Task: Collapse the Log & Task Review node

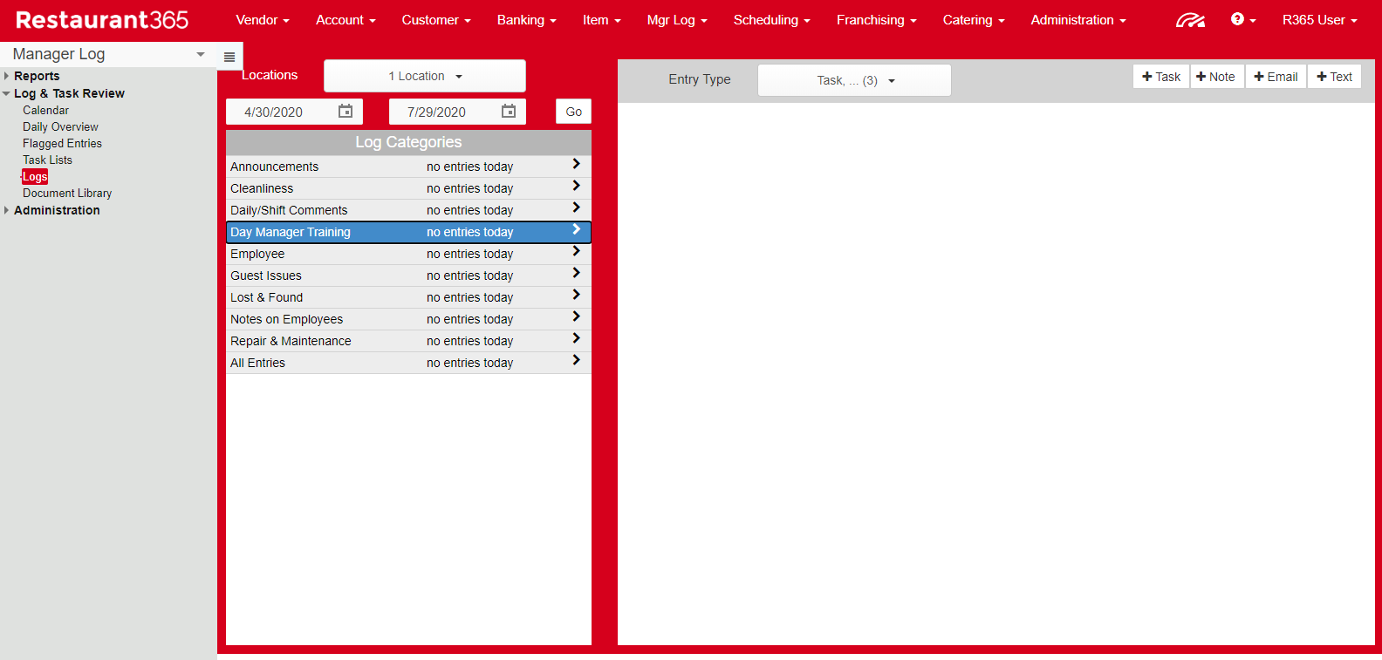Action: (x=7, y=93)
